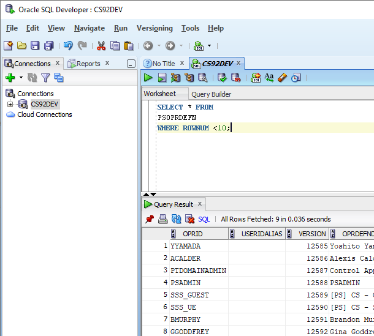374x336 pixels.
Task: Close the Query Result tab
Action: (x=200, y=204)
